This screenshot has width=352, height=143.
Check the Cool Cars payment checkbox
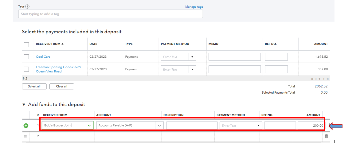(x=26, y=57)
